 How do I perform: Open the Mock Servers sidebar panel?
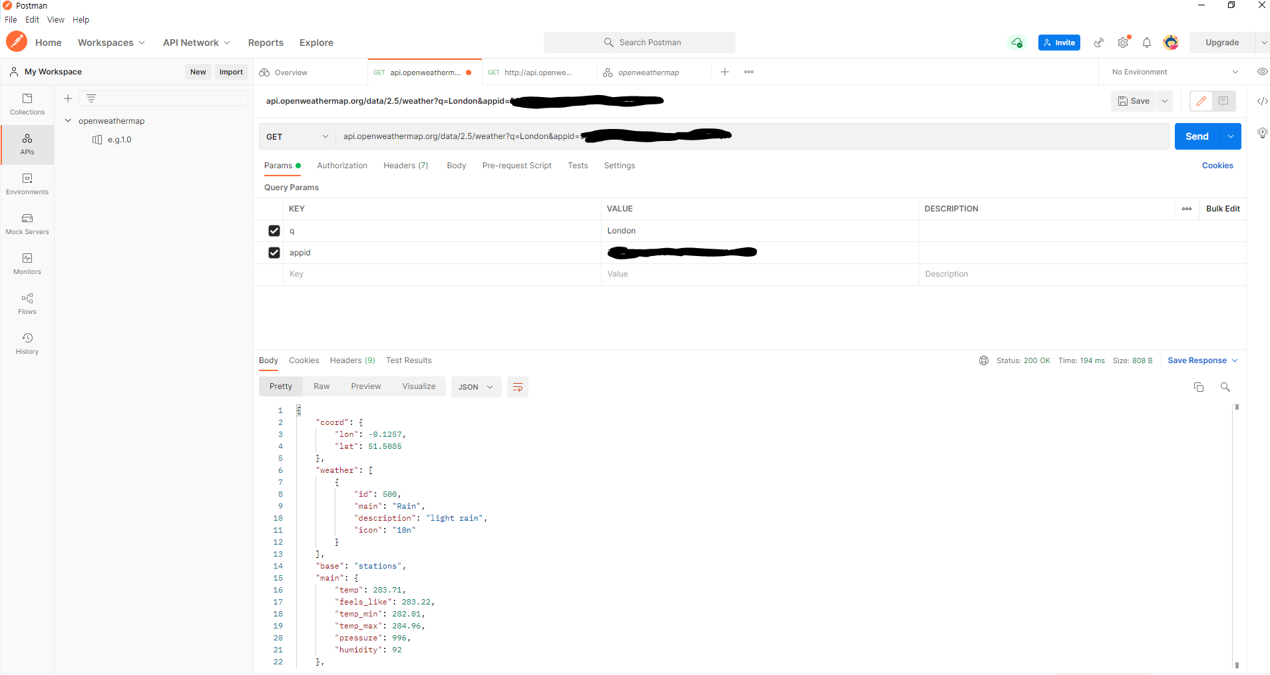(27, 224)
